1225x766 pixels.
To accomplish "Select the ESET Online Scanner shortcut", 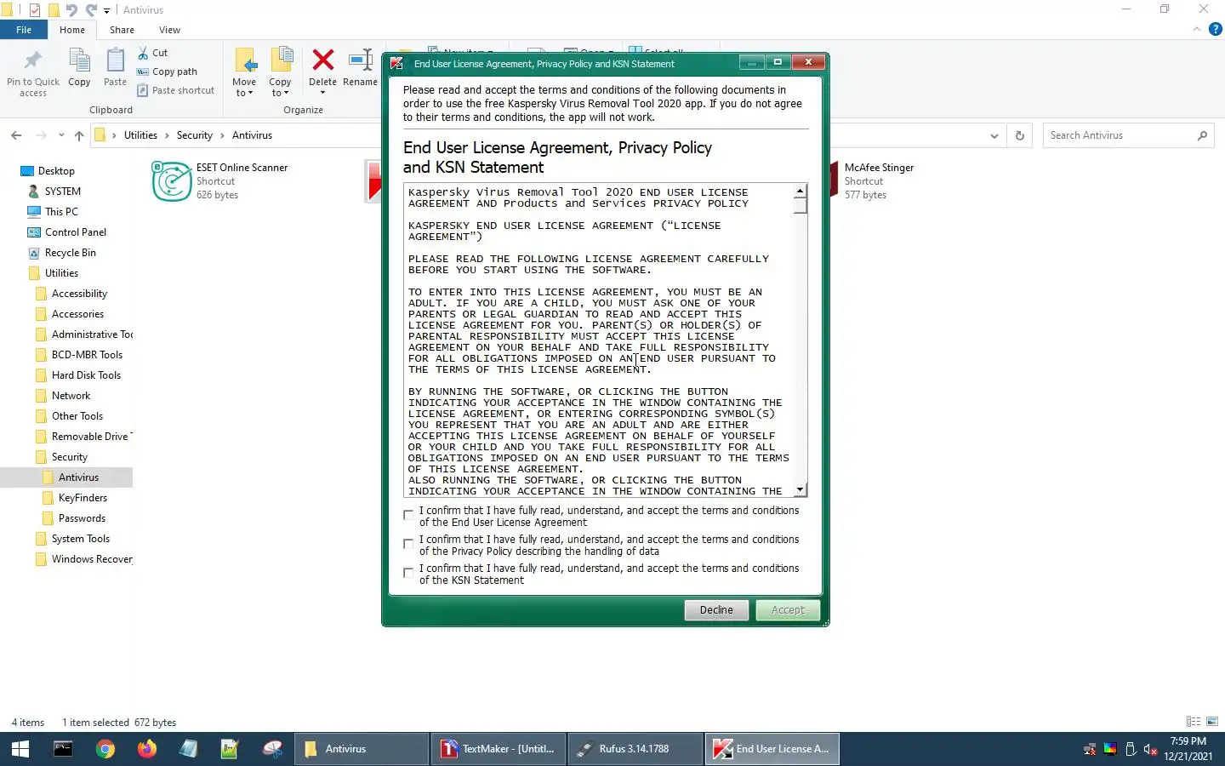I will (221, 181).
